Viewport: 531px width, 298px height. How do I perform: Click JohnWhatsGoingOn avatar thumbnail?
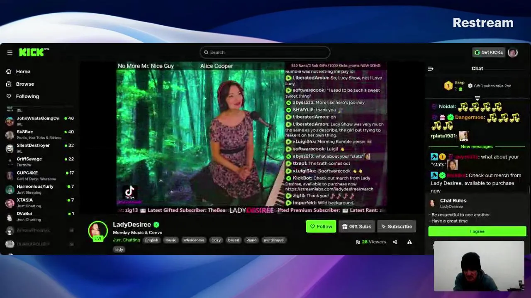(10, 121)
